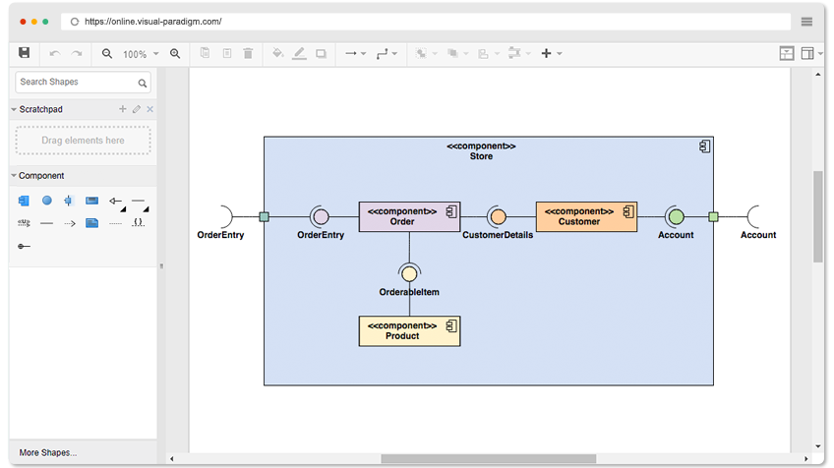
Task: Click the delete trash can icon
Action: pyautogui.click(x=248, y=53)
